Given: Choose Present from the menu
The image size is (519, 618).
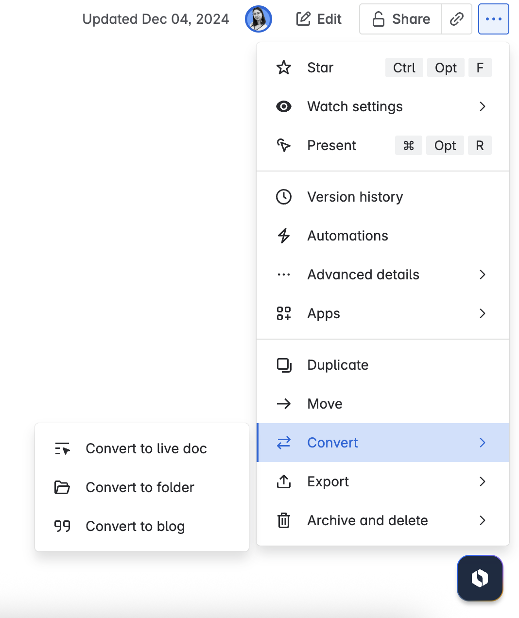Looking at the screenshot, I should pos(383,145).
